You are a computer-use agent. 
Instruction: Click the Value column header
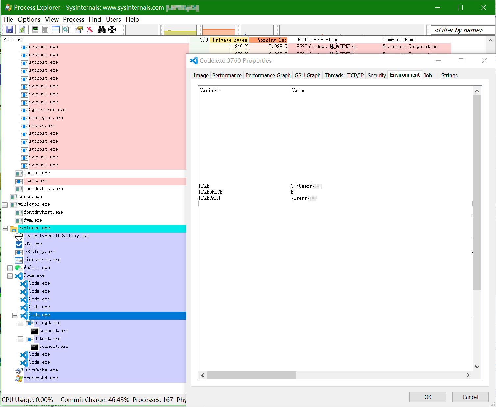coord(382,90)
